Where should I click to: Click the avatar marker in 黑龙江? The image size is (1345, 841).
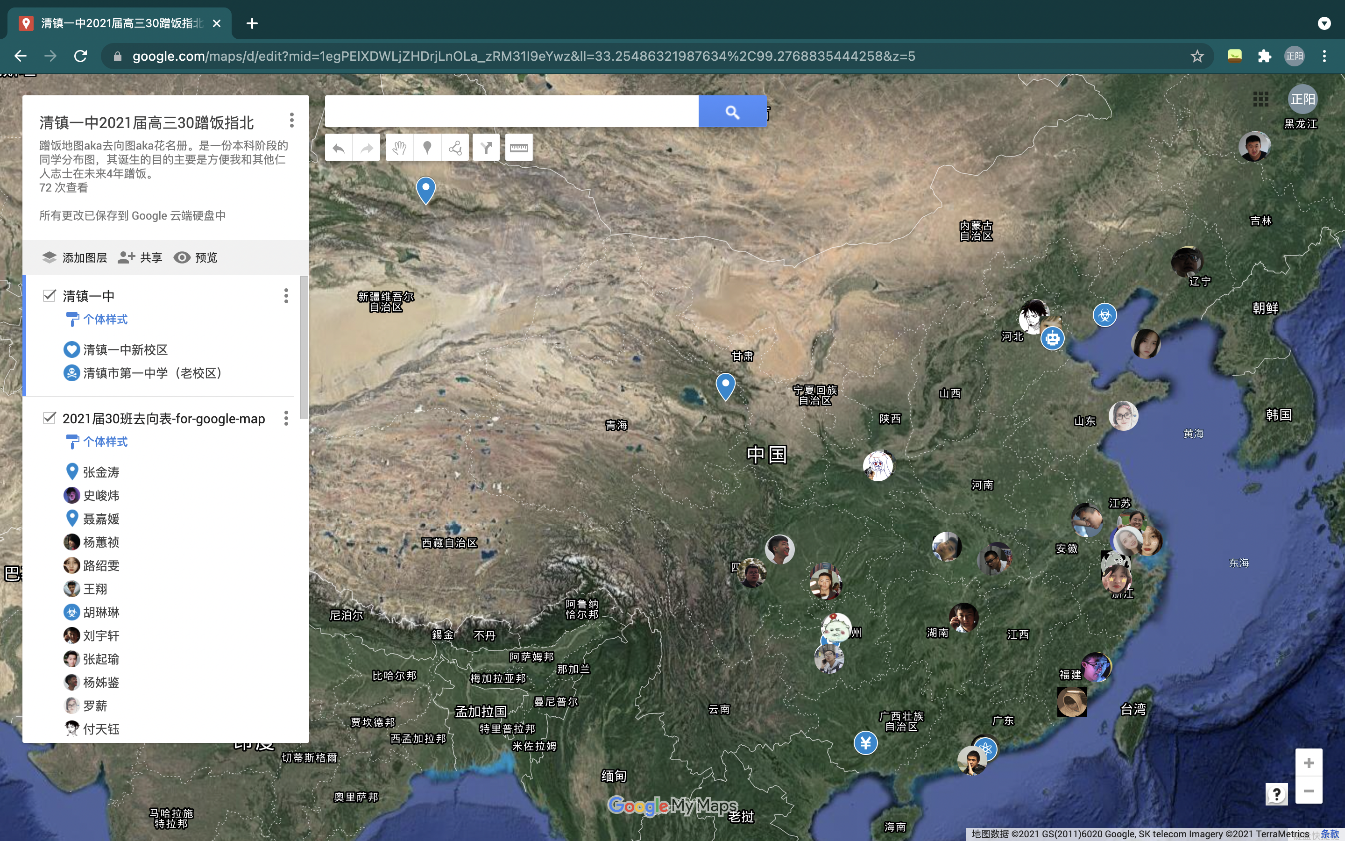(1254, 147)
